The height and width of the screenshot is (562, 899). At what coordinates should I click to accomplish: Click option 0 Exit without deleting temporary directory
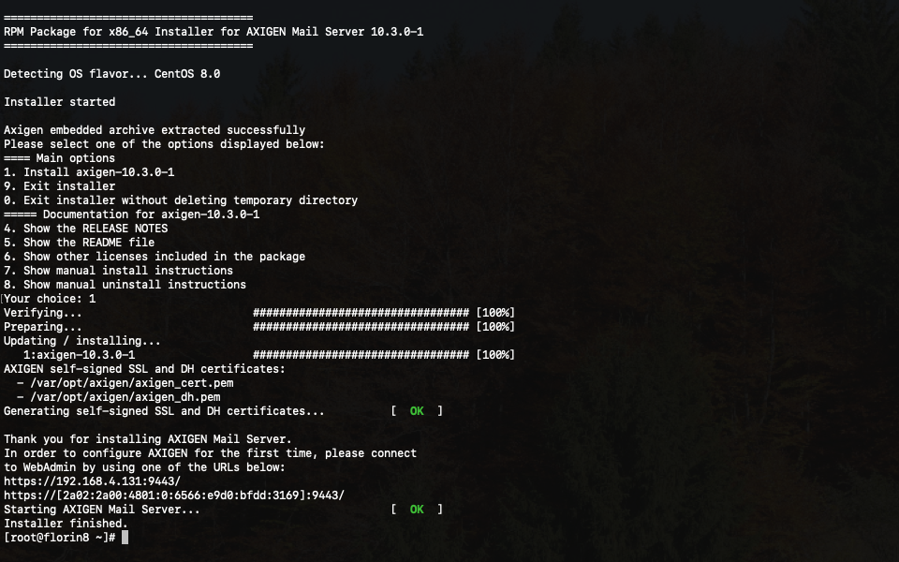181,200
